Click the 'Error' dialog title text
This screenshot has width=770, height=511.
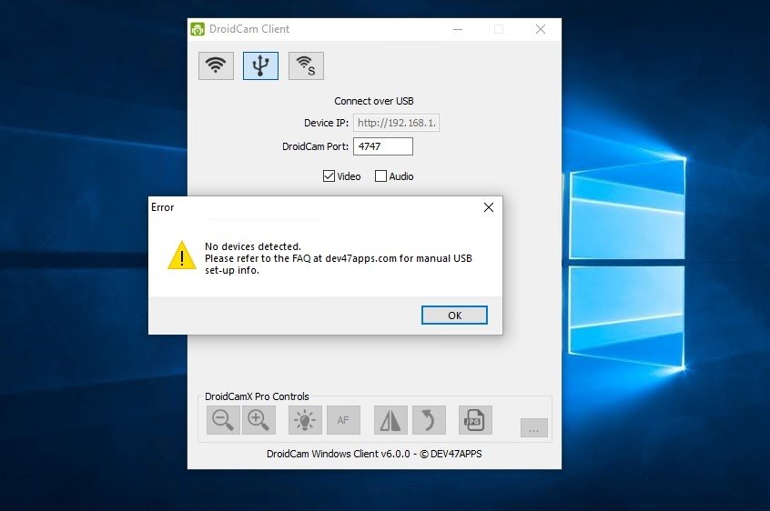163,207
